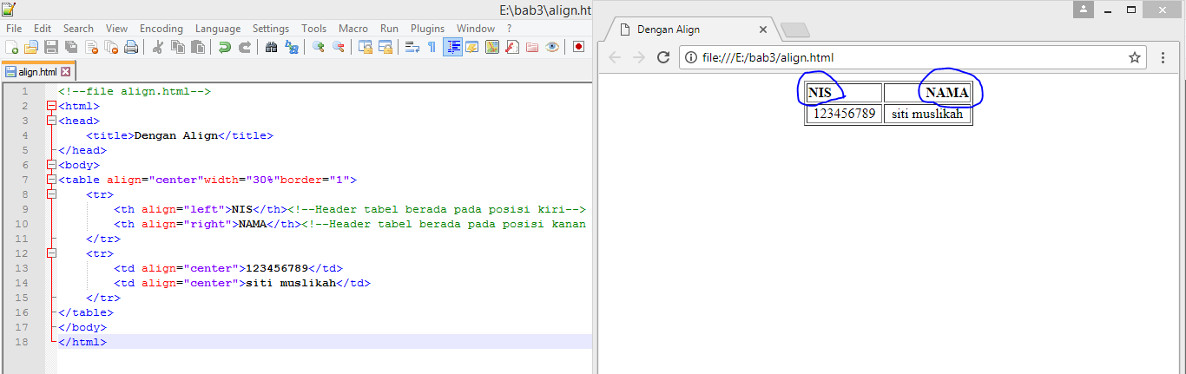Click the Copy toolbar icon

(x=178, y=47)
